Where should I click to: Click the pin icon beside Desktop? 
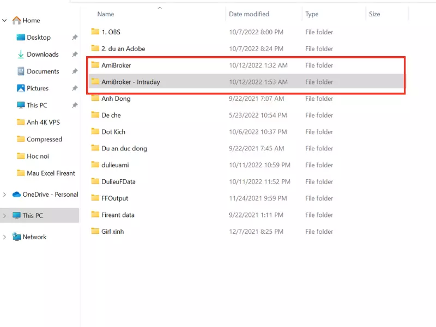coord(75,37)
